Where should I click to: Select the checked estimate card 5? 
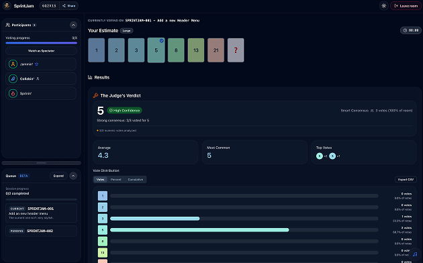coord(156,50)
